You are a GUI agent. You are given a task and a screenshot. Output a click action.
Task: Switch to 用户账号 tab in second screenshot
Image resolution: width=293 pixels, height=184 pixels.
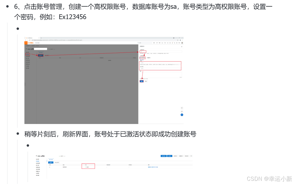tap(51, 160)
